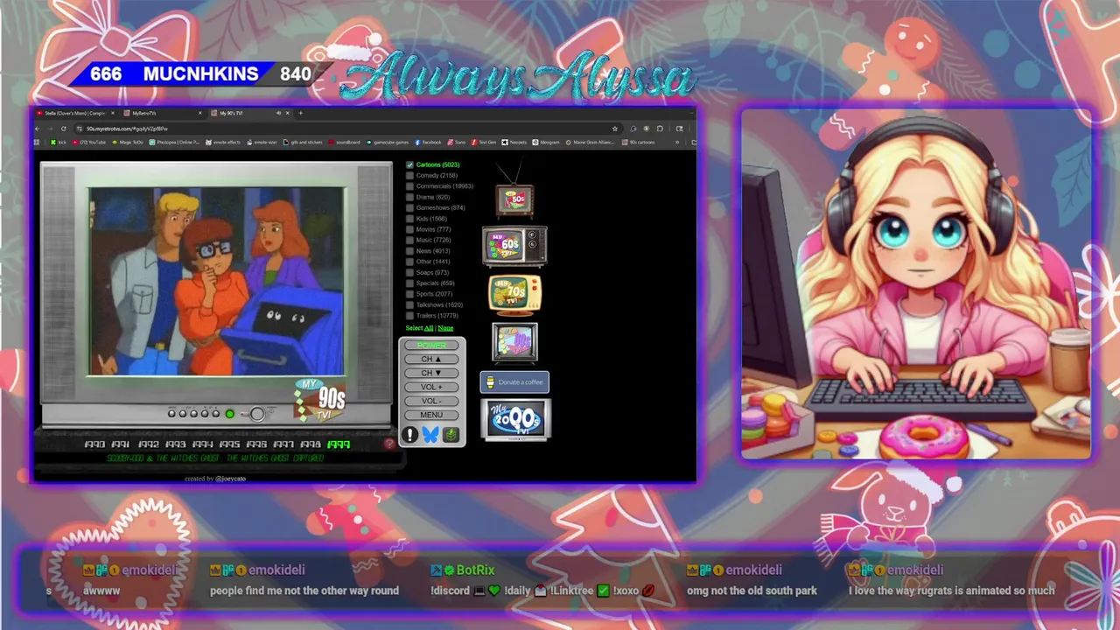1120x630 pixels.
Task: Click the Scooby-Doo video on TV screen
Action: click(216, 281)
